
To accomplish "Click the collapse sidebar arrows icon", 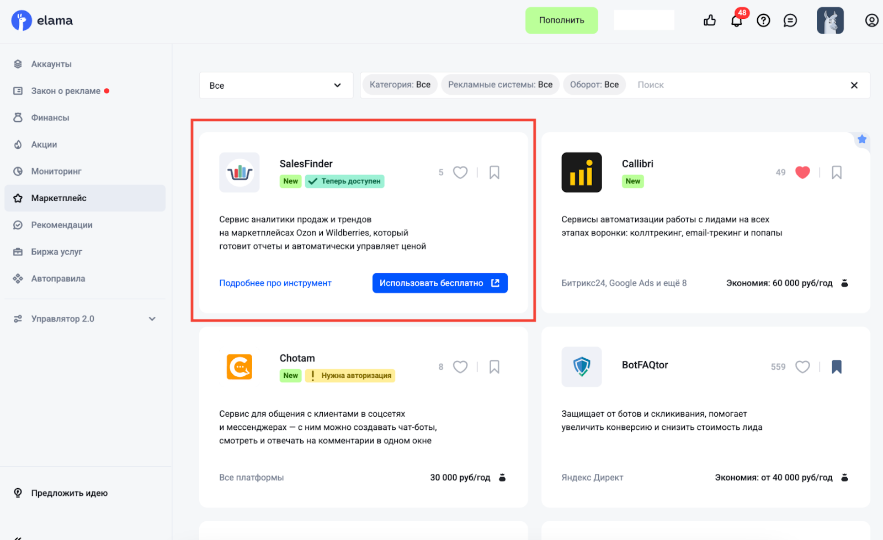I will tap(18, 537).
